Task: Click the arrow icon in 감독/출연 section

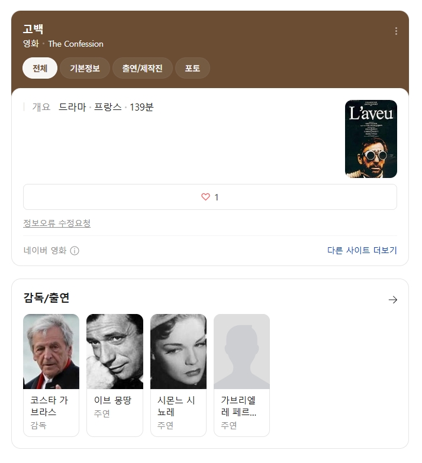Action: (392, 300)
